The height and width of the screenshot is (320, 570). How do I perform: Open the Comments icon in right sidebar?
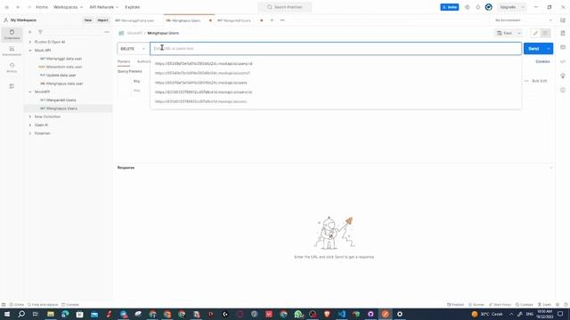click(563, 47)
